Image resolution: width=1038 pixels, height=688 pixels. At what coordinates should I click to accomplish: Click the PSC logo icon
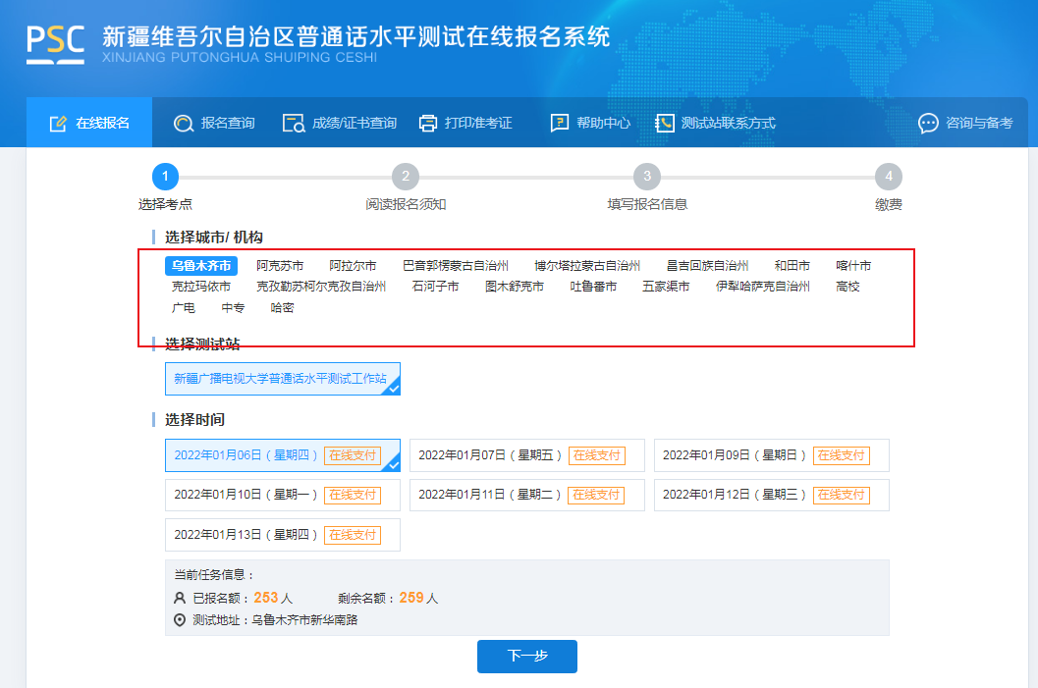[x=55, y=43]
